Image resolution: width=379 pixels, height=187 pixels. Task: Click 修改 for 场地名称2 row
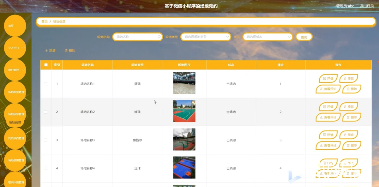pos(349,106)
